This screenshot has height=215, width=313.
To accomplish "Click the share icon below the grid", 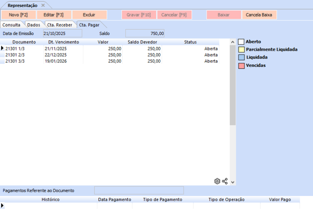I will coord(225,181).
